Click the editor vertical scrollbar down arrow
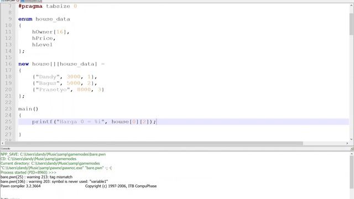Viewport: 354px width, 199px height. point(351,139)
